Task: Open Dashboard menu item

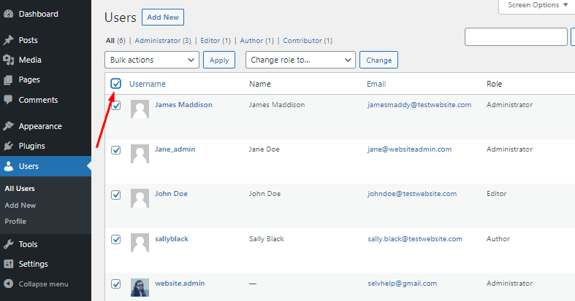Action: pyautogui.click(x=38, y=14)
